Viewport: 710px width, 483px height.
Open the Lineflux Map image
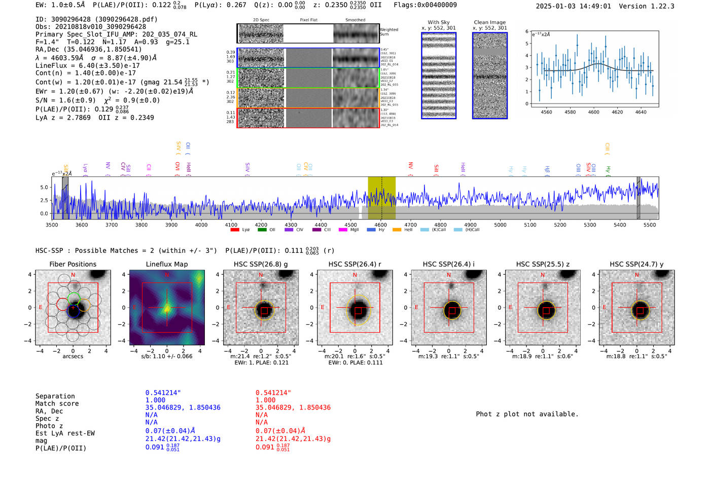(x=167, y=307)
